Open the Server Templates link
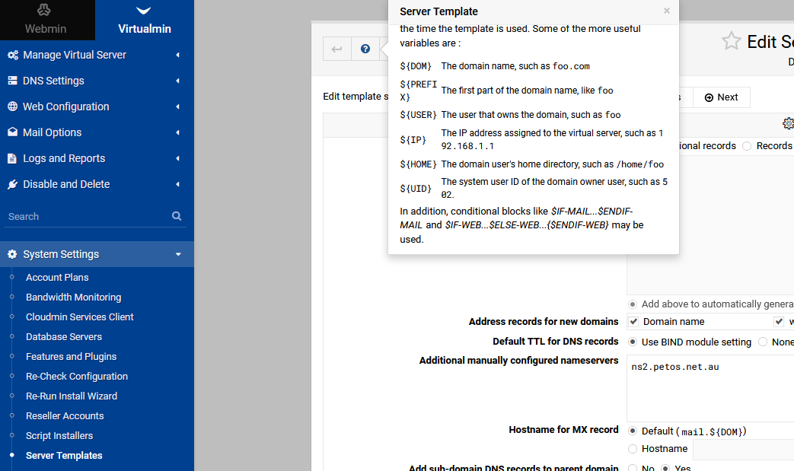The width and height of the screenshot is (794, 471). (64, 455)
